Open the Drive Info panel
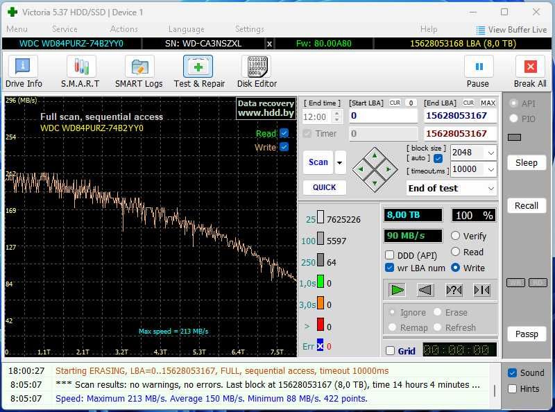Image resolution: width=555 pixels, height=412 pixels. (x=24, y=72)
